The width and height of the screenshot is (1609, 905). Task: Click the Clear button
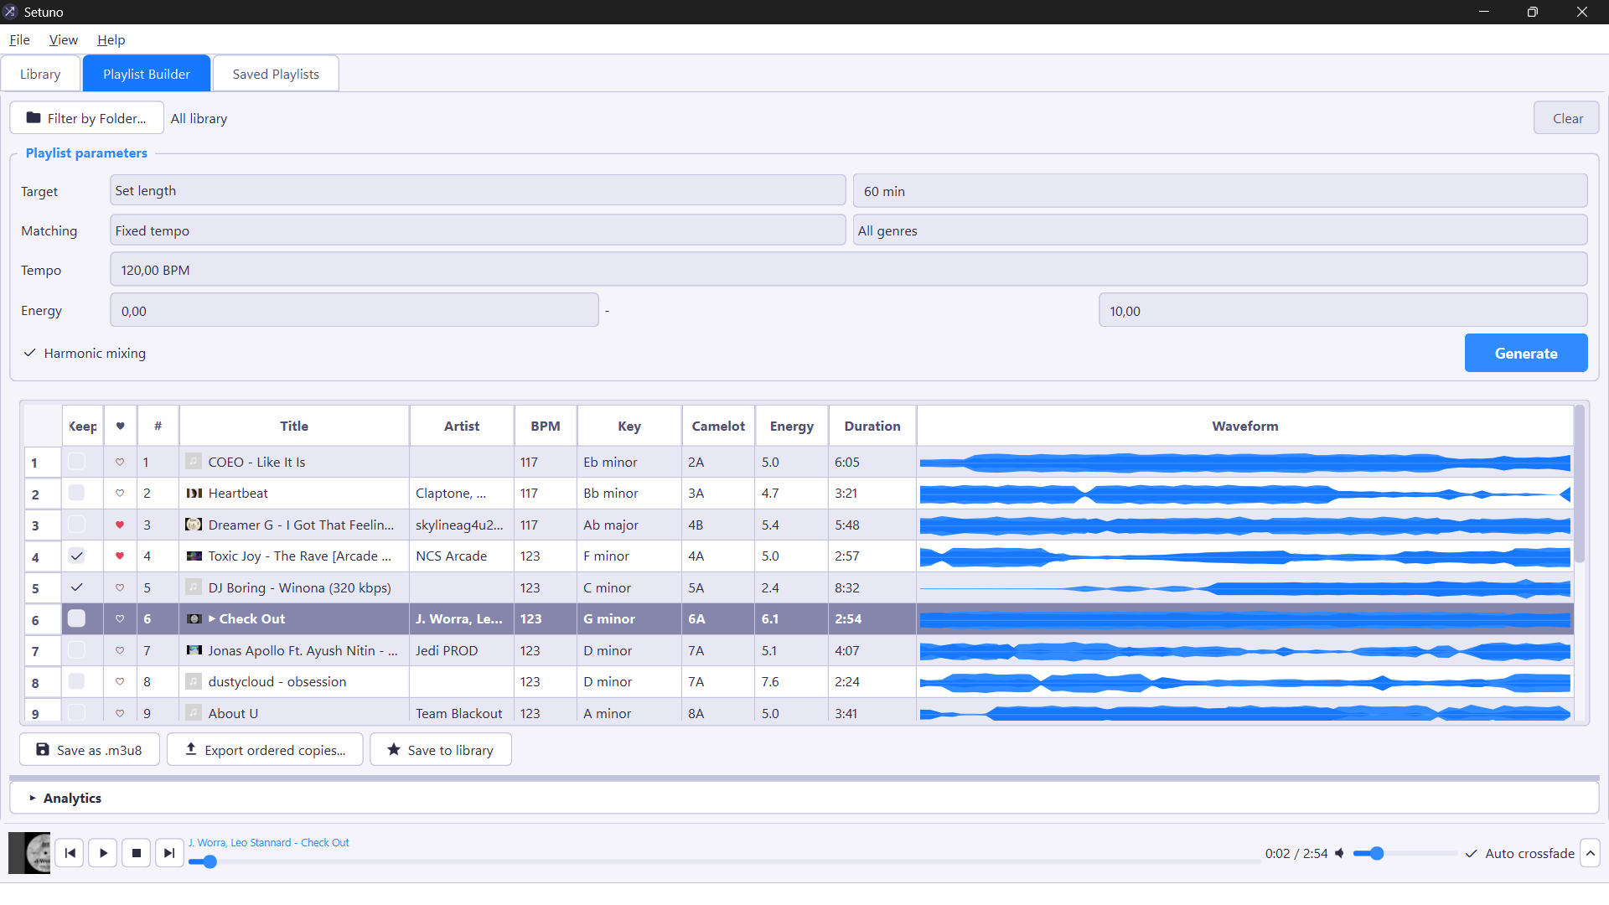tap(1566, 118)
